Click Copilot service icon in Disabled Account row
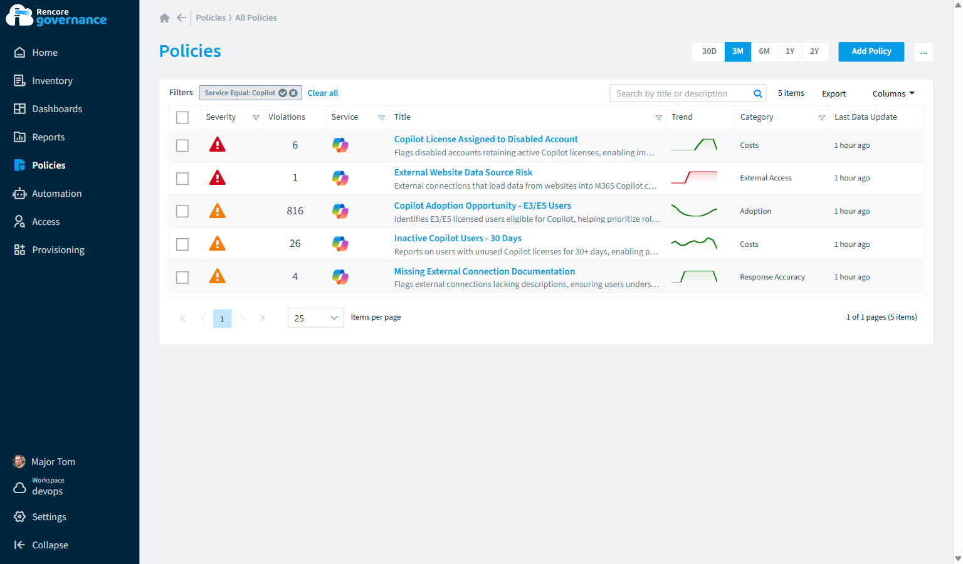Viewport: 963px width, 564px height. pos(340,145)
